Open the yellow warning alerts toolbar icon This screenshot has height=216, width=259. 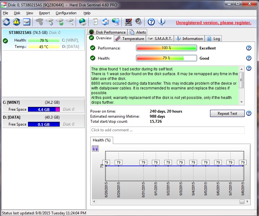tap(17, 22)
